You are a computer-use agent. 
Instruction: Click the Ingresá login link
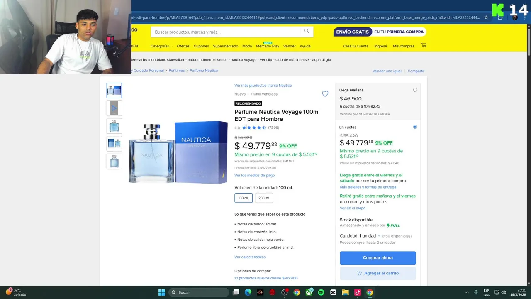point(380,46)
